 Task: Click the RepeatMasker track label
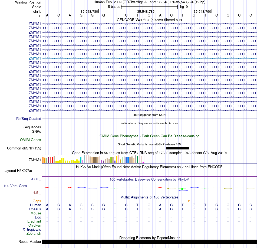pyautogui.click(x=30, y=242)
